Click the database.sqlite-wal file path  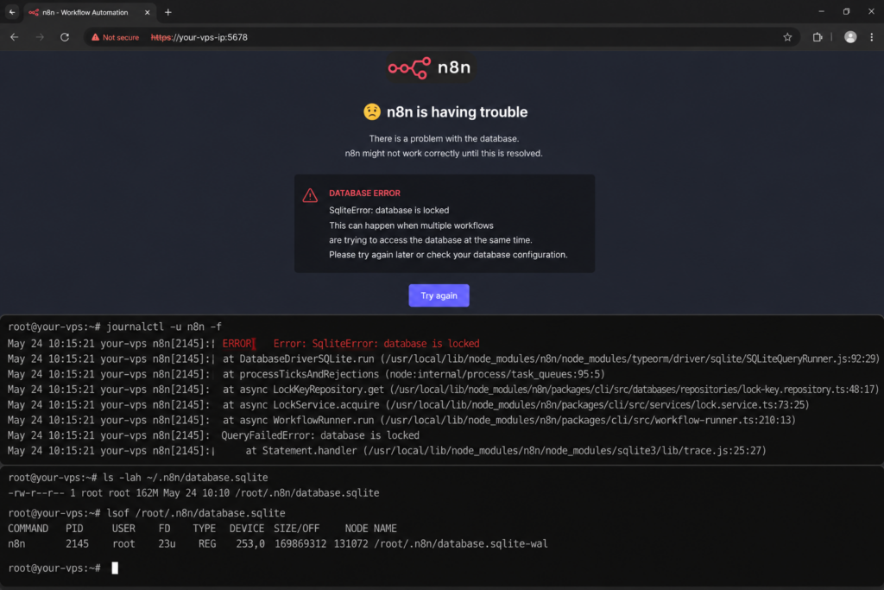pyautogui.click(x=461, y=543)
